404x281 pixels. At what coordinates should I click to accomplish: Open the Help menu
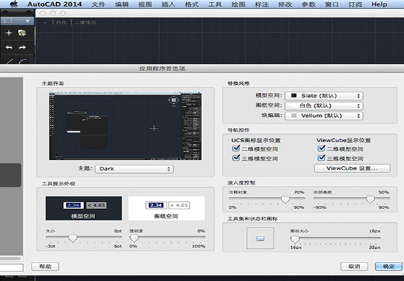click(379, 4)
